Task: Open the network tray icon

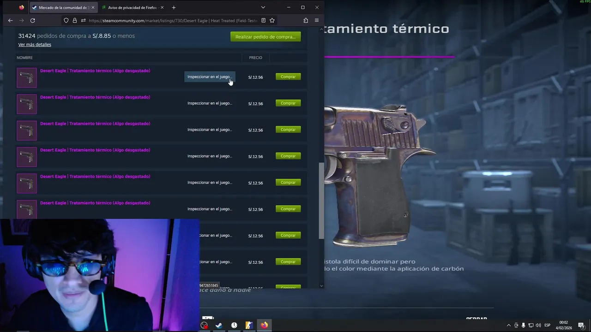Action: pos(531,325)
